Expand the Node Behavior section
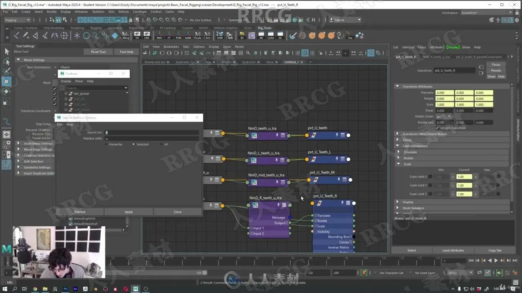Viewport: 522px width, 293px height. (x=398, y=208)
